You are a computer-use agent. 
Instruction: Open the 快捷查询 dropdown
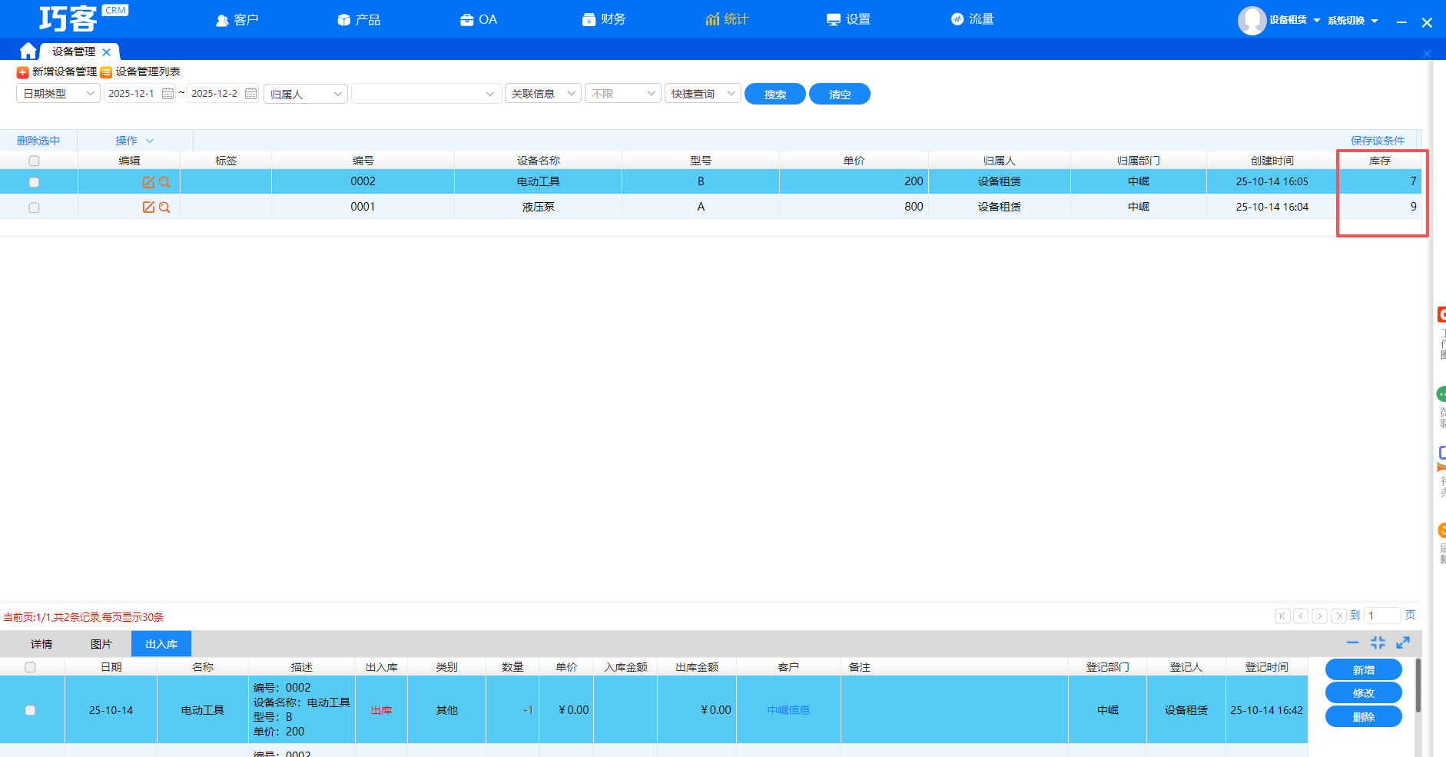[702, 94]
